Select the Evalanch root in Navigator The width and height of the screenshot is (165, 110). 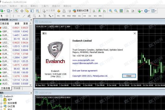click(x=8, y=96)
